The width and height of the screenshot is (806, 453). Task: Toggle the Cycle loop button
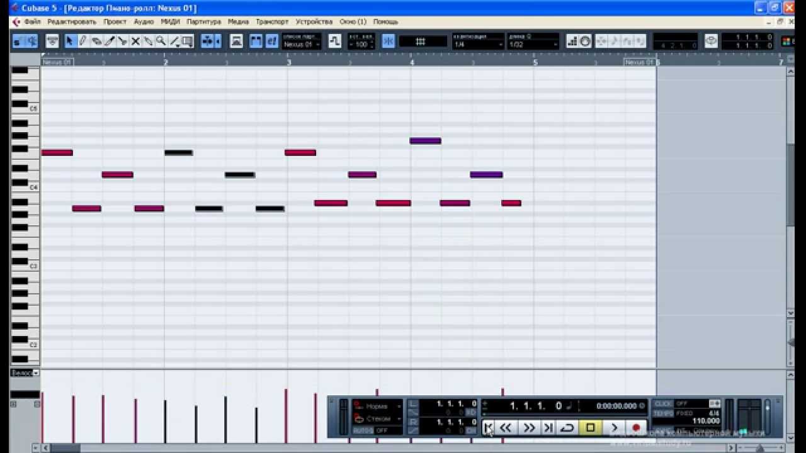point(567,428)
